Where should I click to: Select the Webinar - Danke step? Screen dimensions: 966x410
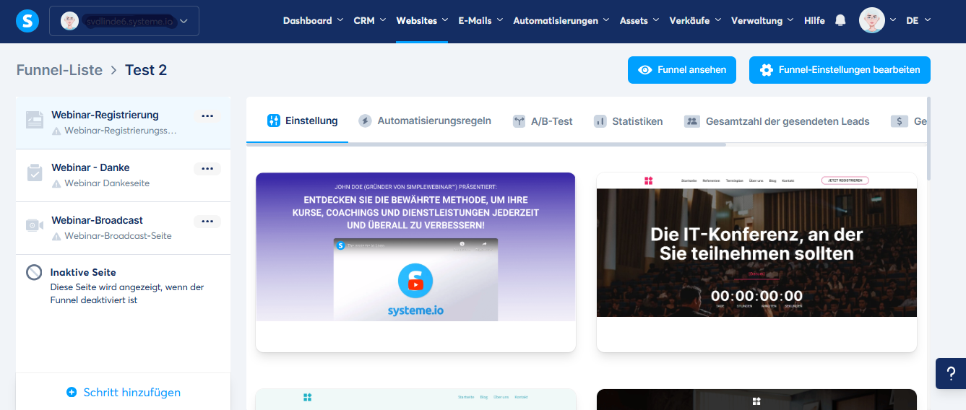tap(123, 175)
